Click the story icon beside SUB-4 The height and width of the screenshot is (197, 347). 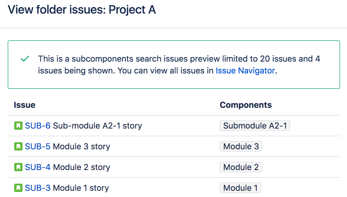click(x=18, y=167)
